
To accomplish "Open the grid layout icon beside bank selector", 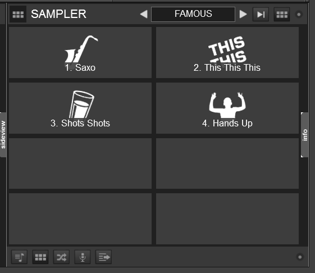I will click(x=282, y=14).
